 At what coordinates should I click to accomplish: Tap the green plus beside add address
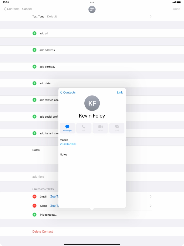point(34,50)
